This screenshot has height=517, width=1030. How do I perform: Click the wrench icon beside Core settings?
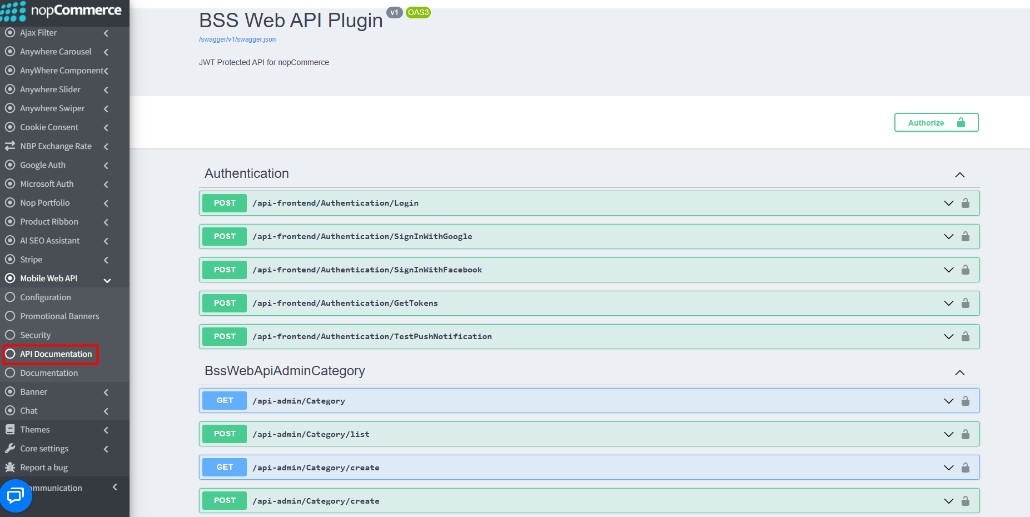[10, 448]
